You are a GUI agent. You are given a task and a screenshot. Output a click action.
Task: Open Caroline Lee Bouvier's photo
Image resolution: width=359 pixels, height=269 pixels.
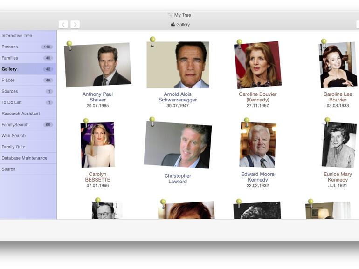click(x=338, y=65)
